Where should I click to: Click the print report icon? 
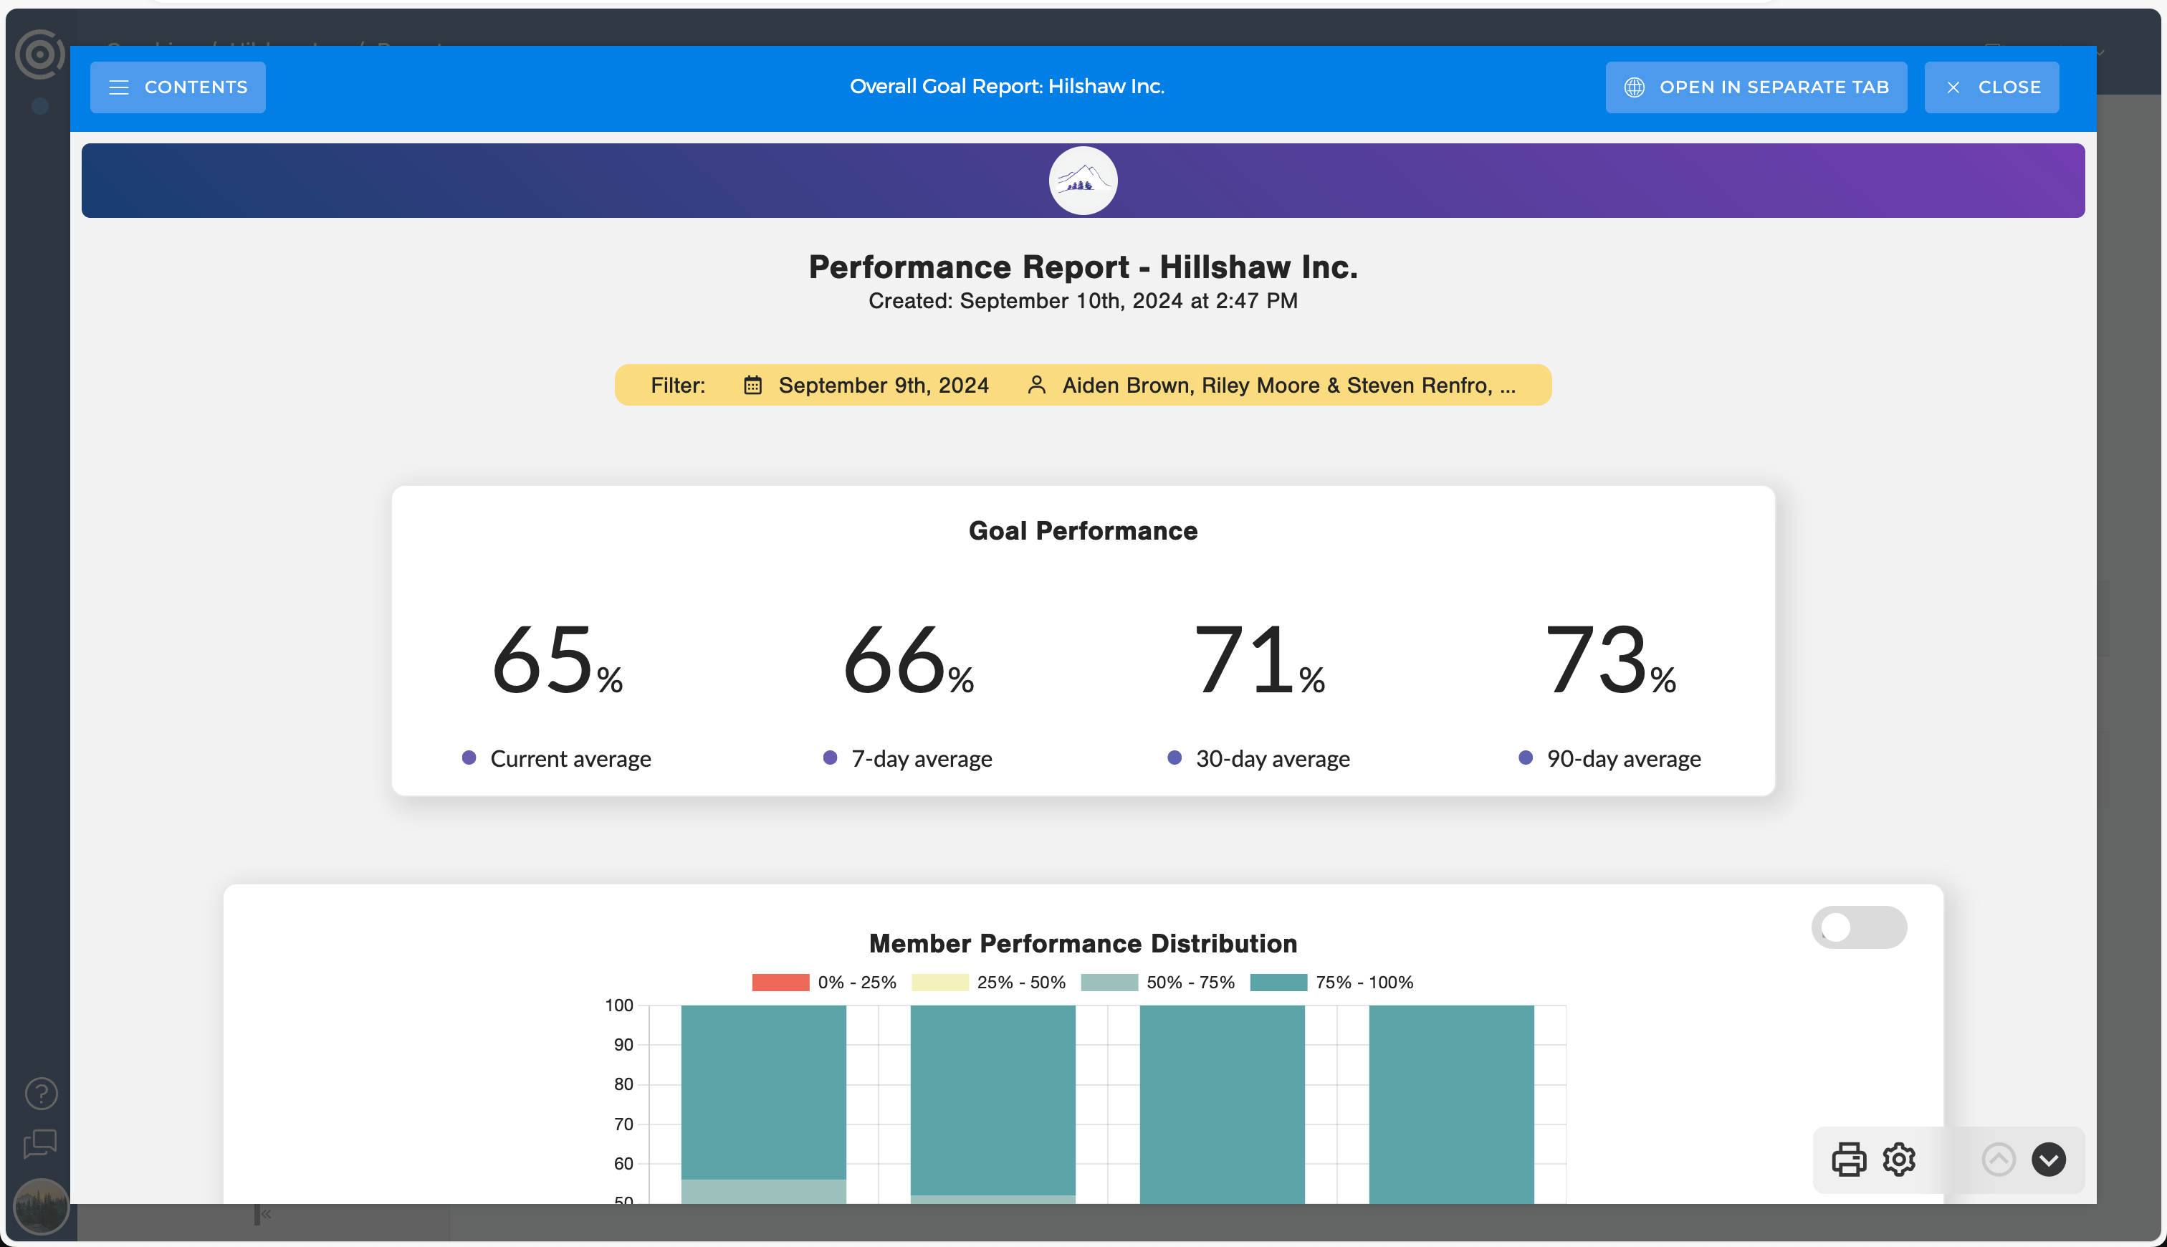pos(1847,1159)
